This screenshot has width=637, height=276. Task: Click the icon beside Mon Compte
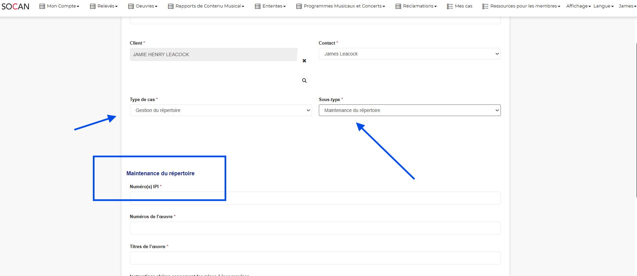click(42, 6)
